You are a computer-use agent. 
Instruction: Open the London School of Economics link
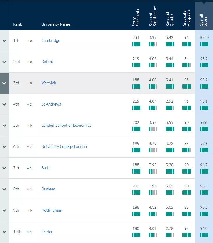click(x=66, y=125)
